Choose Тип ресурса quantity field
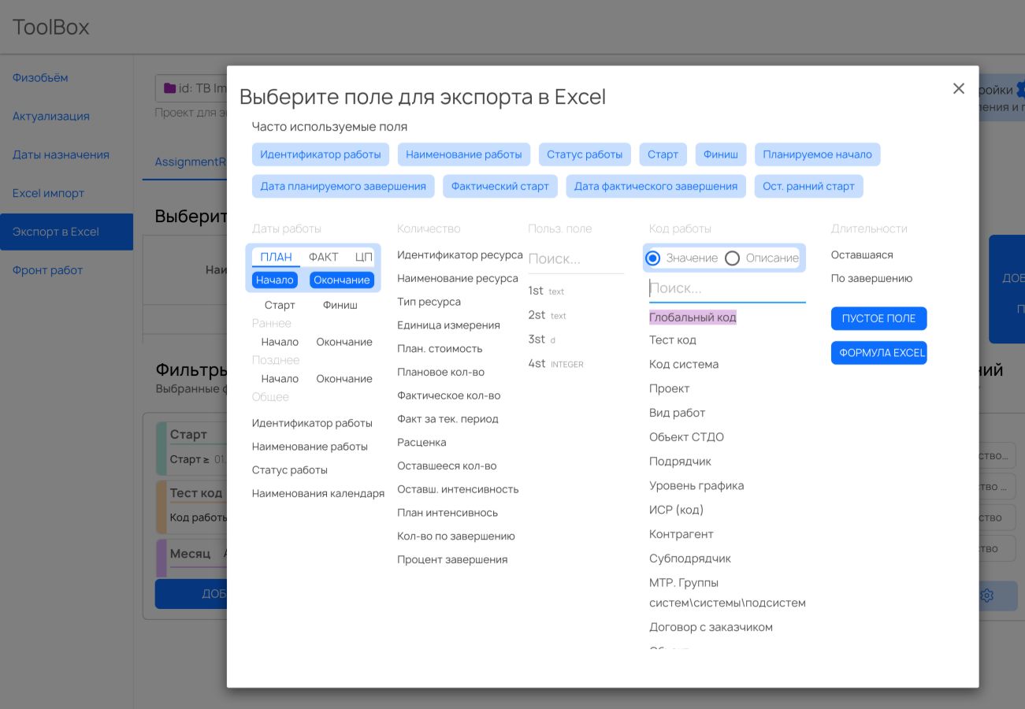 click(x=429, y=302)
